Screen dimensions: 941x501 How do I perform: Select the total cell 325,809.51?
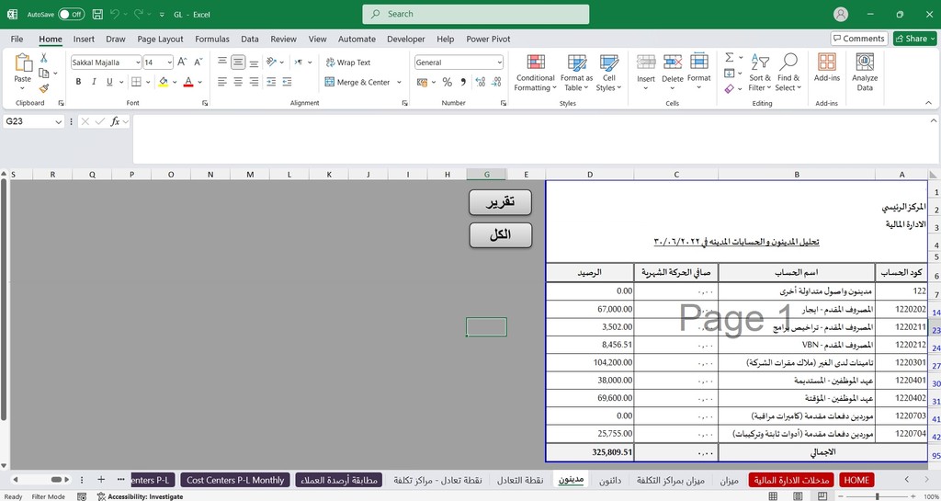(590, 452)
